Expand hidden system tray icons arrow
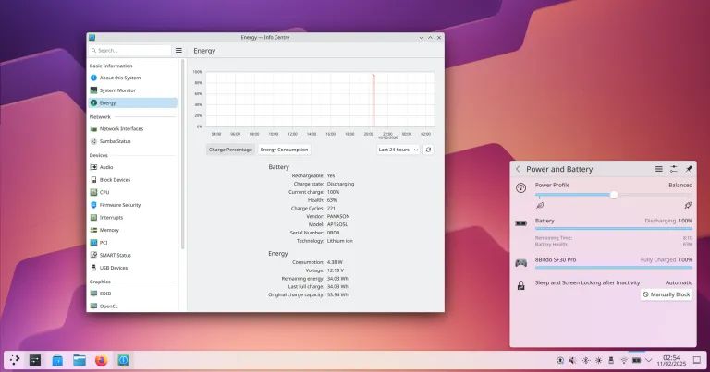The height and width of the screenshot is (372, 710). pos(649,360)
